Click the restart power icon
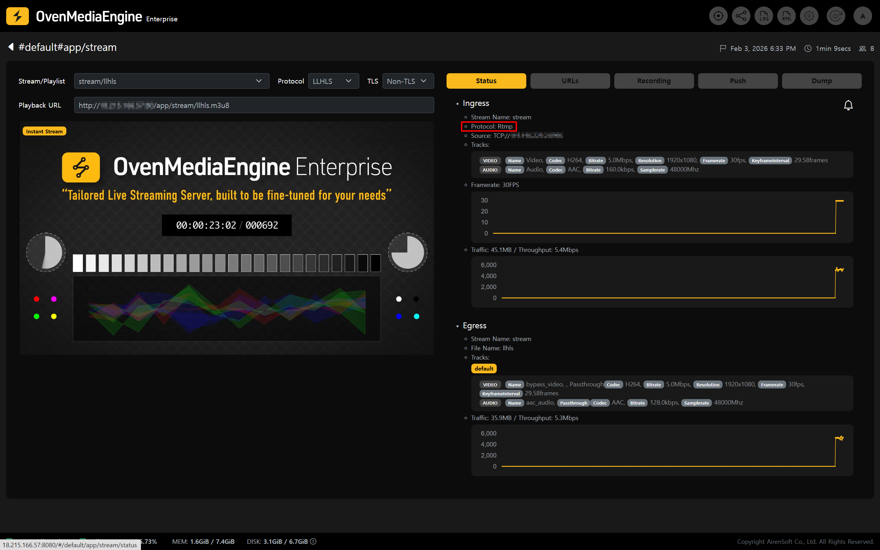The image size is (880, 550). [836, 16]
